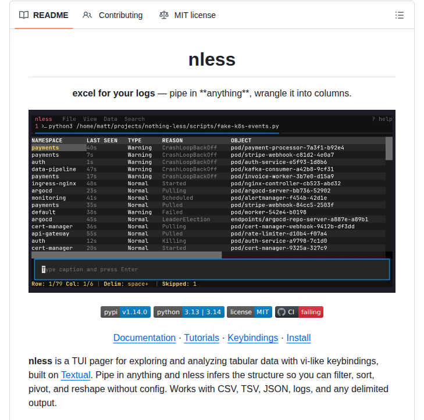424x420 pixels.
Task: Click the 'excel for your logs' bold text
Action: (x=113, y=93)
